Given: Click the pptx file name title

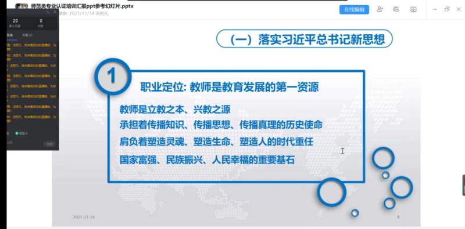Looking at the screenshot, I should 82,6.
